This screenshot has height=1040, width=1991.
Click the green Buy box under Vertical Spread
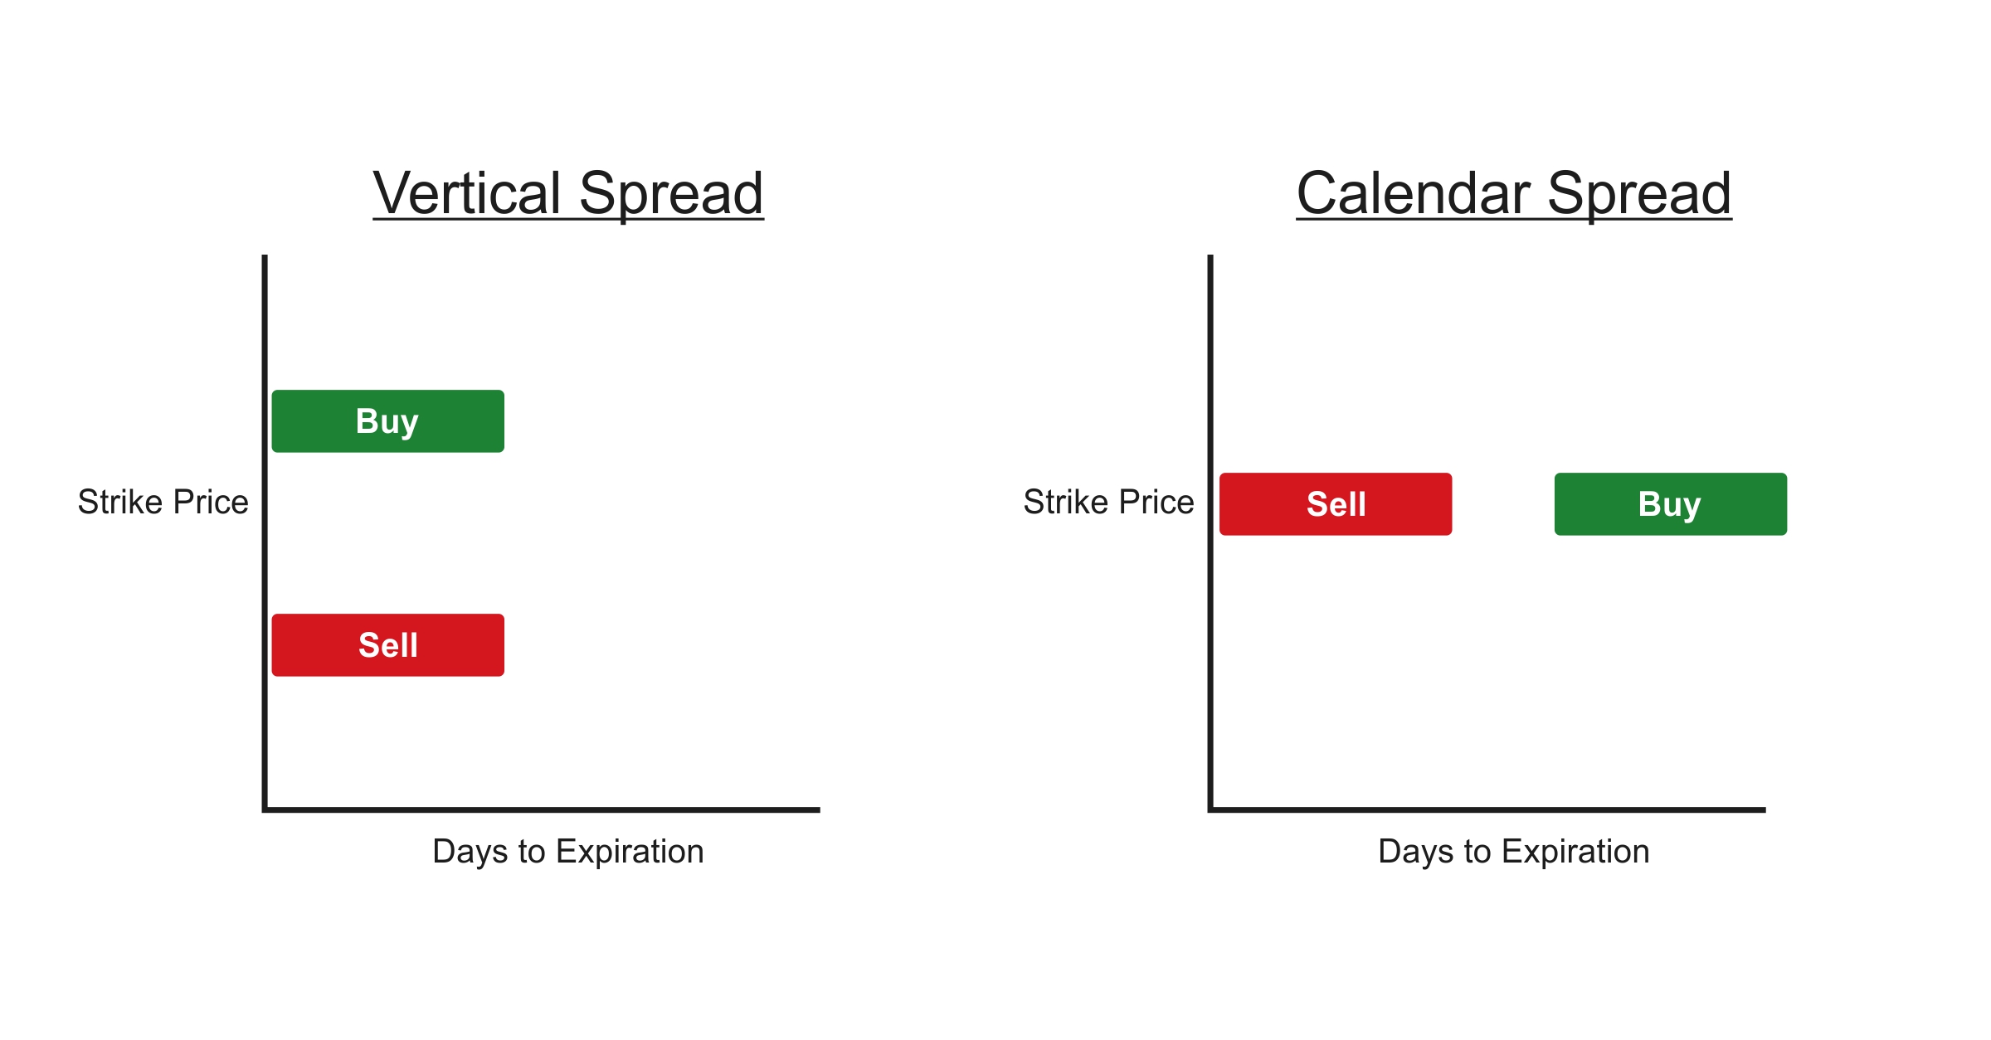click(387, 421)
